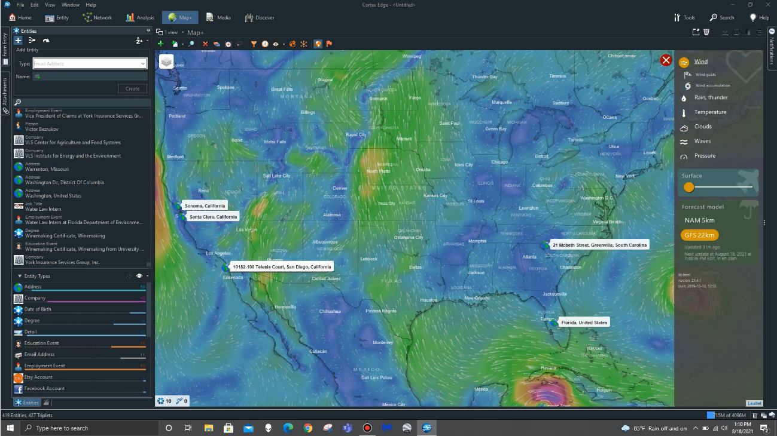Open the Analysis menu in the top bar

click(139, 17)
